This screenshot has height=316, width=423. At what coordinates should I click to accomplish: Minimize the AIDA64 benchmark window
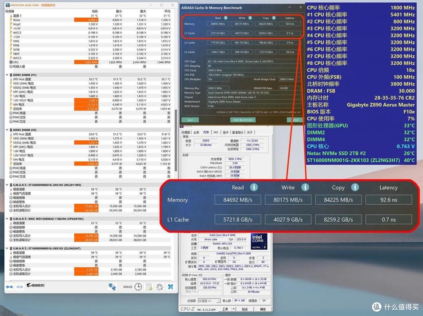pos(290,7)
